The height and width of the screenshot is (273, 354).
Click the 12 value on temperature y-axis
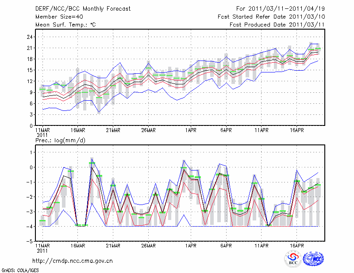[27, 81]
